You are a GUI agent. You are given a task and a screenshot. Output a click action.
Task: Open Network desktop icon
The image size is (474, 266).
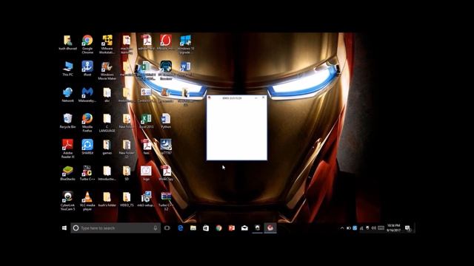[x=67, y=95]
